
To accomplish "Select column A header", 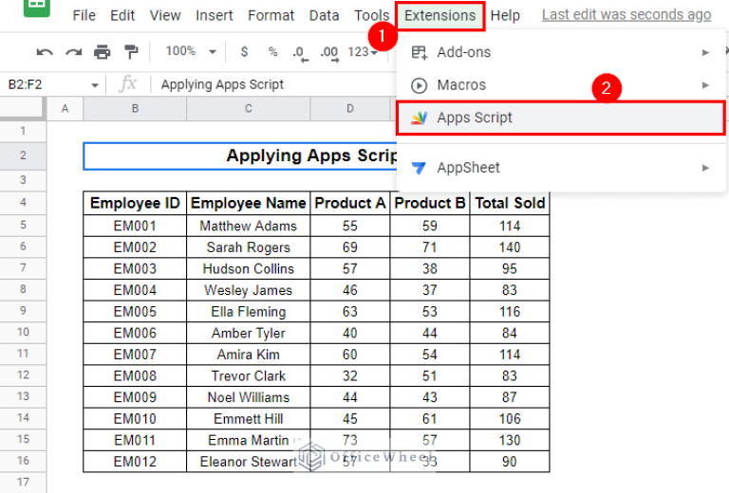I will 65,109.
